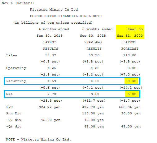Click the 'YEAR-AGO' column header
Screen dimensions: 157x143
93,42
